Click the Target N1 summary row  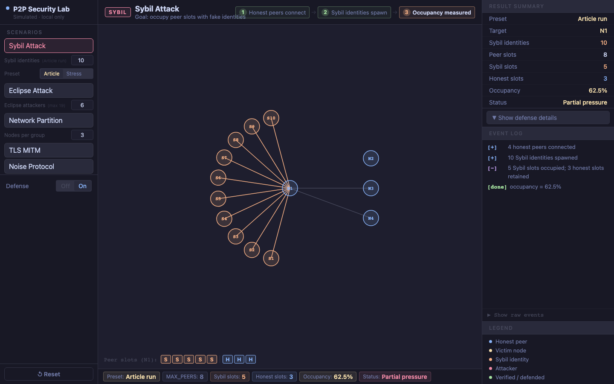[548, 31]
